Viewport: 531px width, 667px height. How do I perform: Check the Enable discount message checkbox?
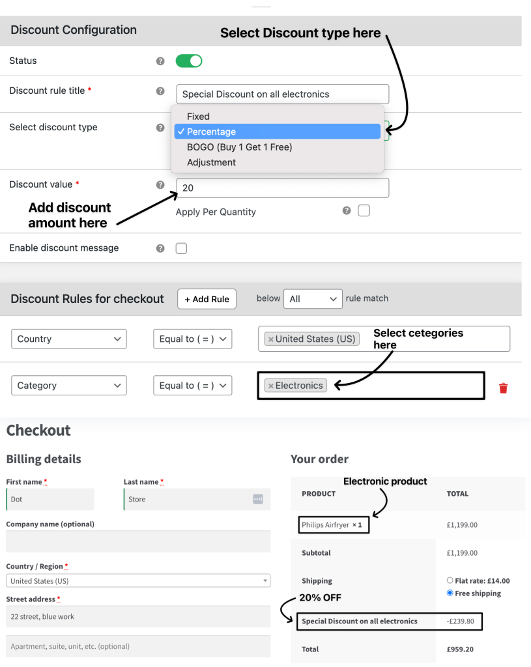coord(181,248)
